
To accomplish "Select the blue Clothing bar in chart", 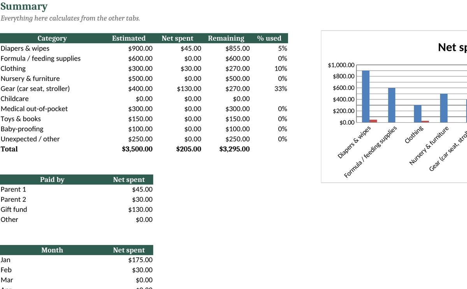I will tap(418, 114).
